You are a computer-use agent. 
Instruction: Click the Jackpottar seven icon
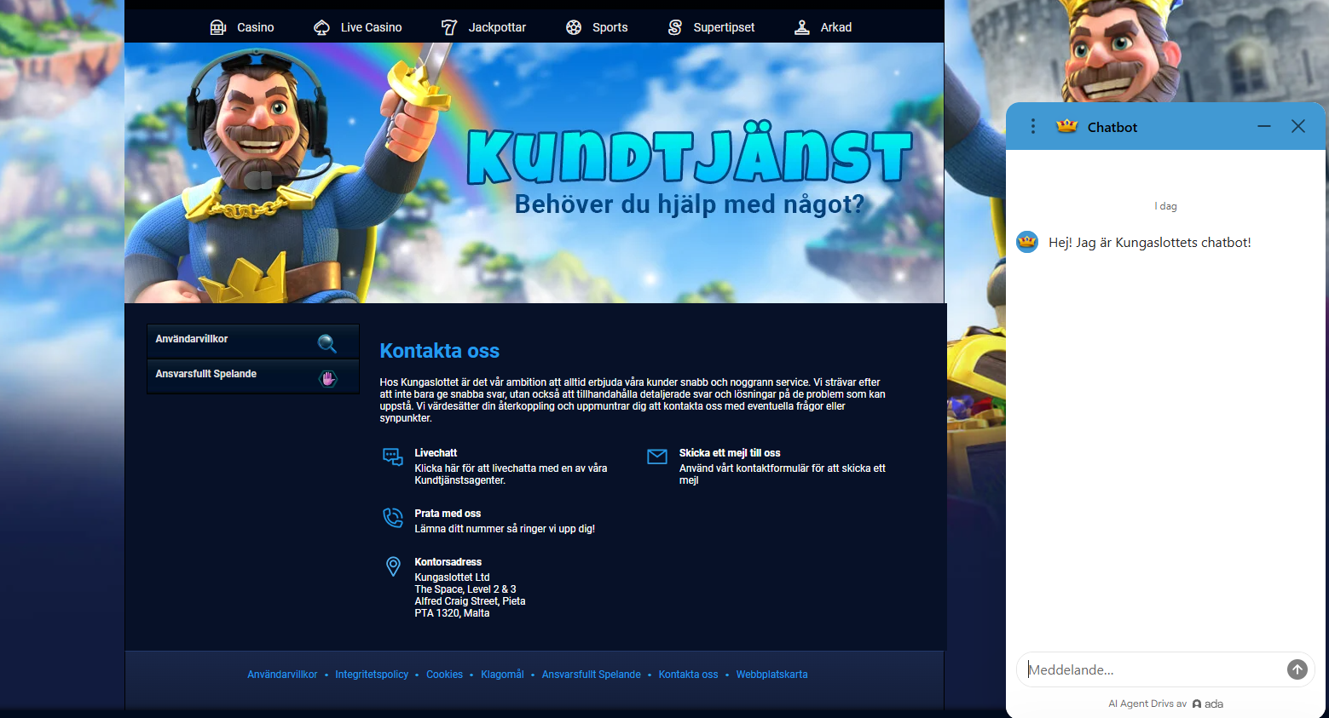(x=449, y=27)
